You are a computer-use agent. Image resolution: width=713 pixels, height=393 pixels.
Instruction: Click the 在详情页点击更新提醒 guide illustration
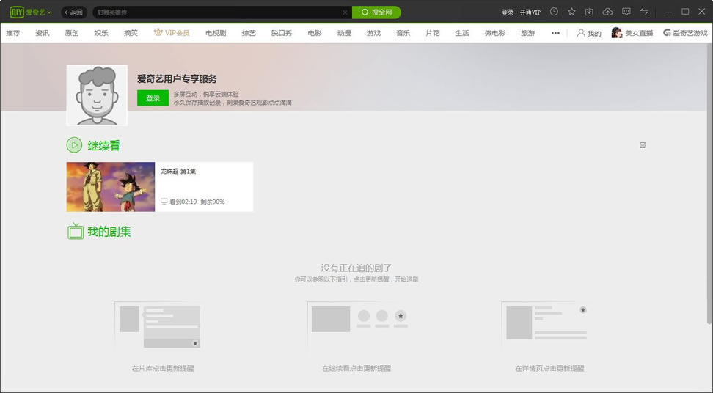(545, 324)
